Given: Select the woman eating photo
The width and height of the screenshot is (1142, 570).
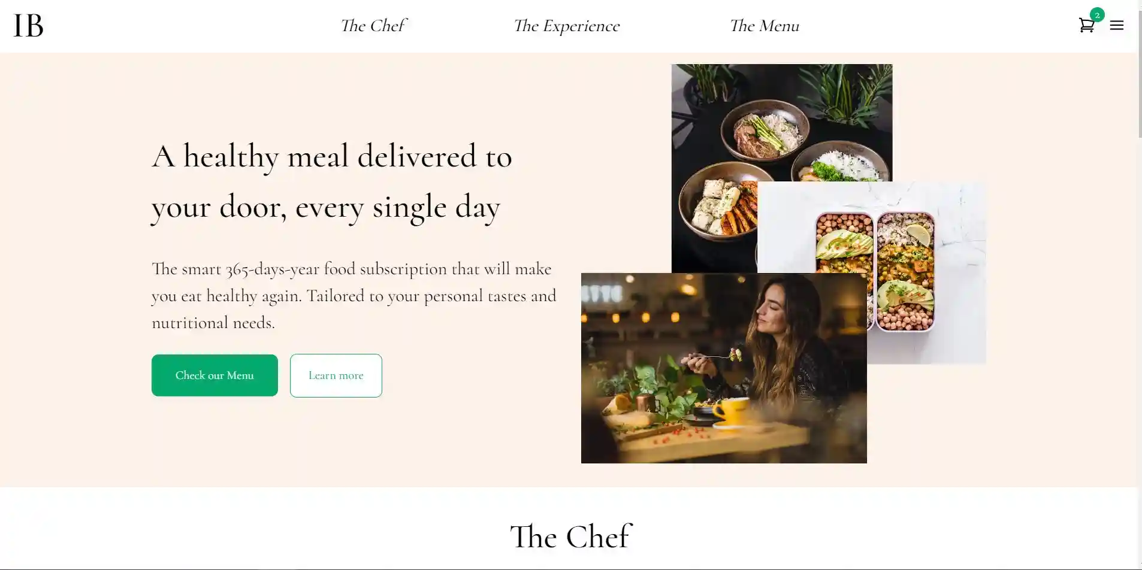Looking at the screenshot, I should 724,368.
